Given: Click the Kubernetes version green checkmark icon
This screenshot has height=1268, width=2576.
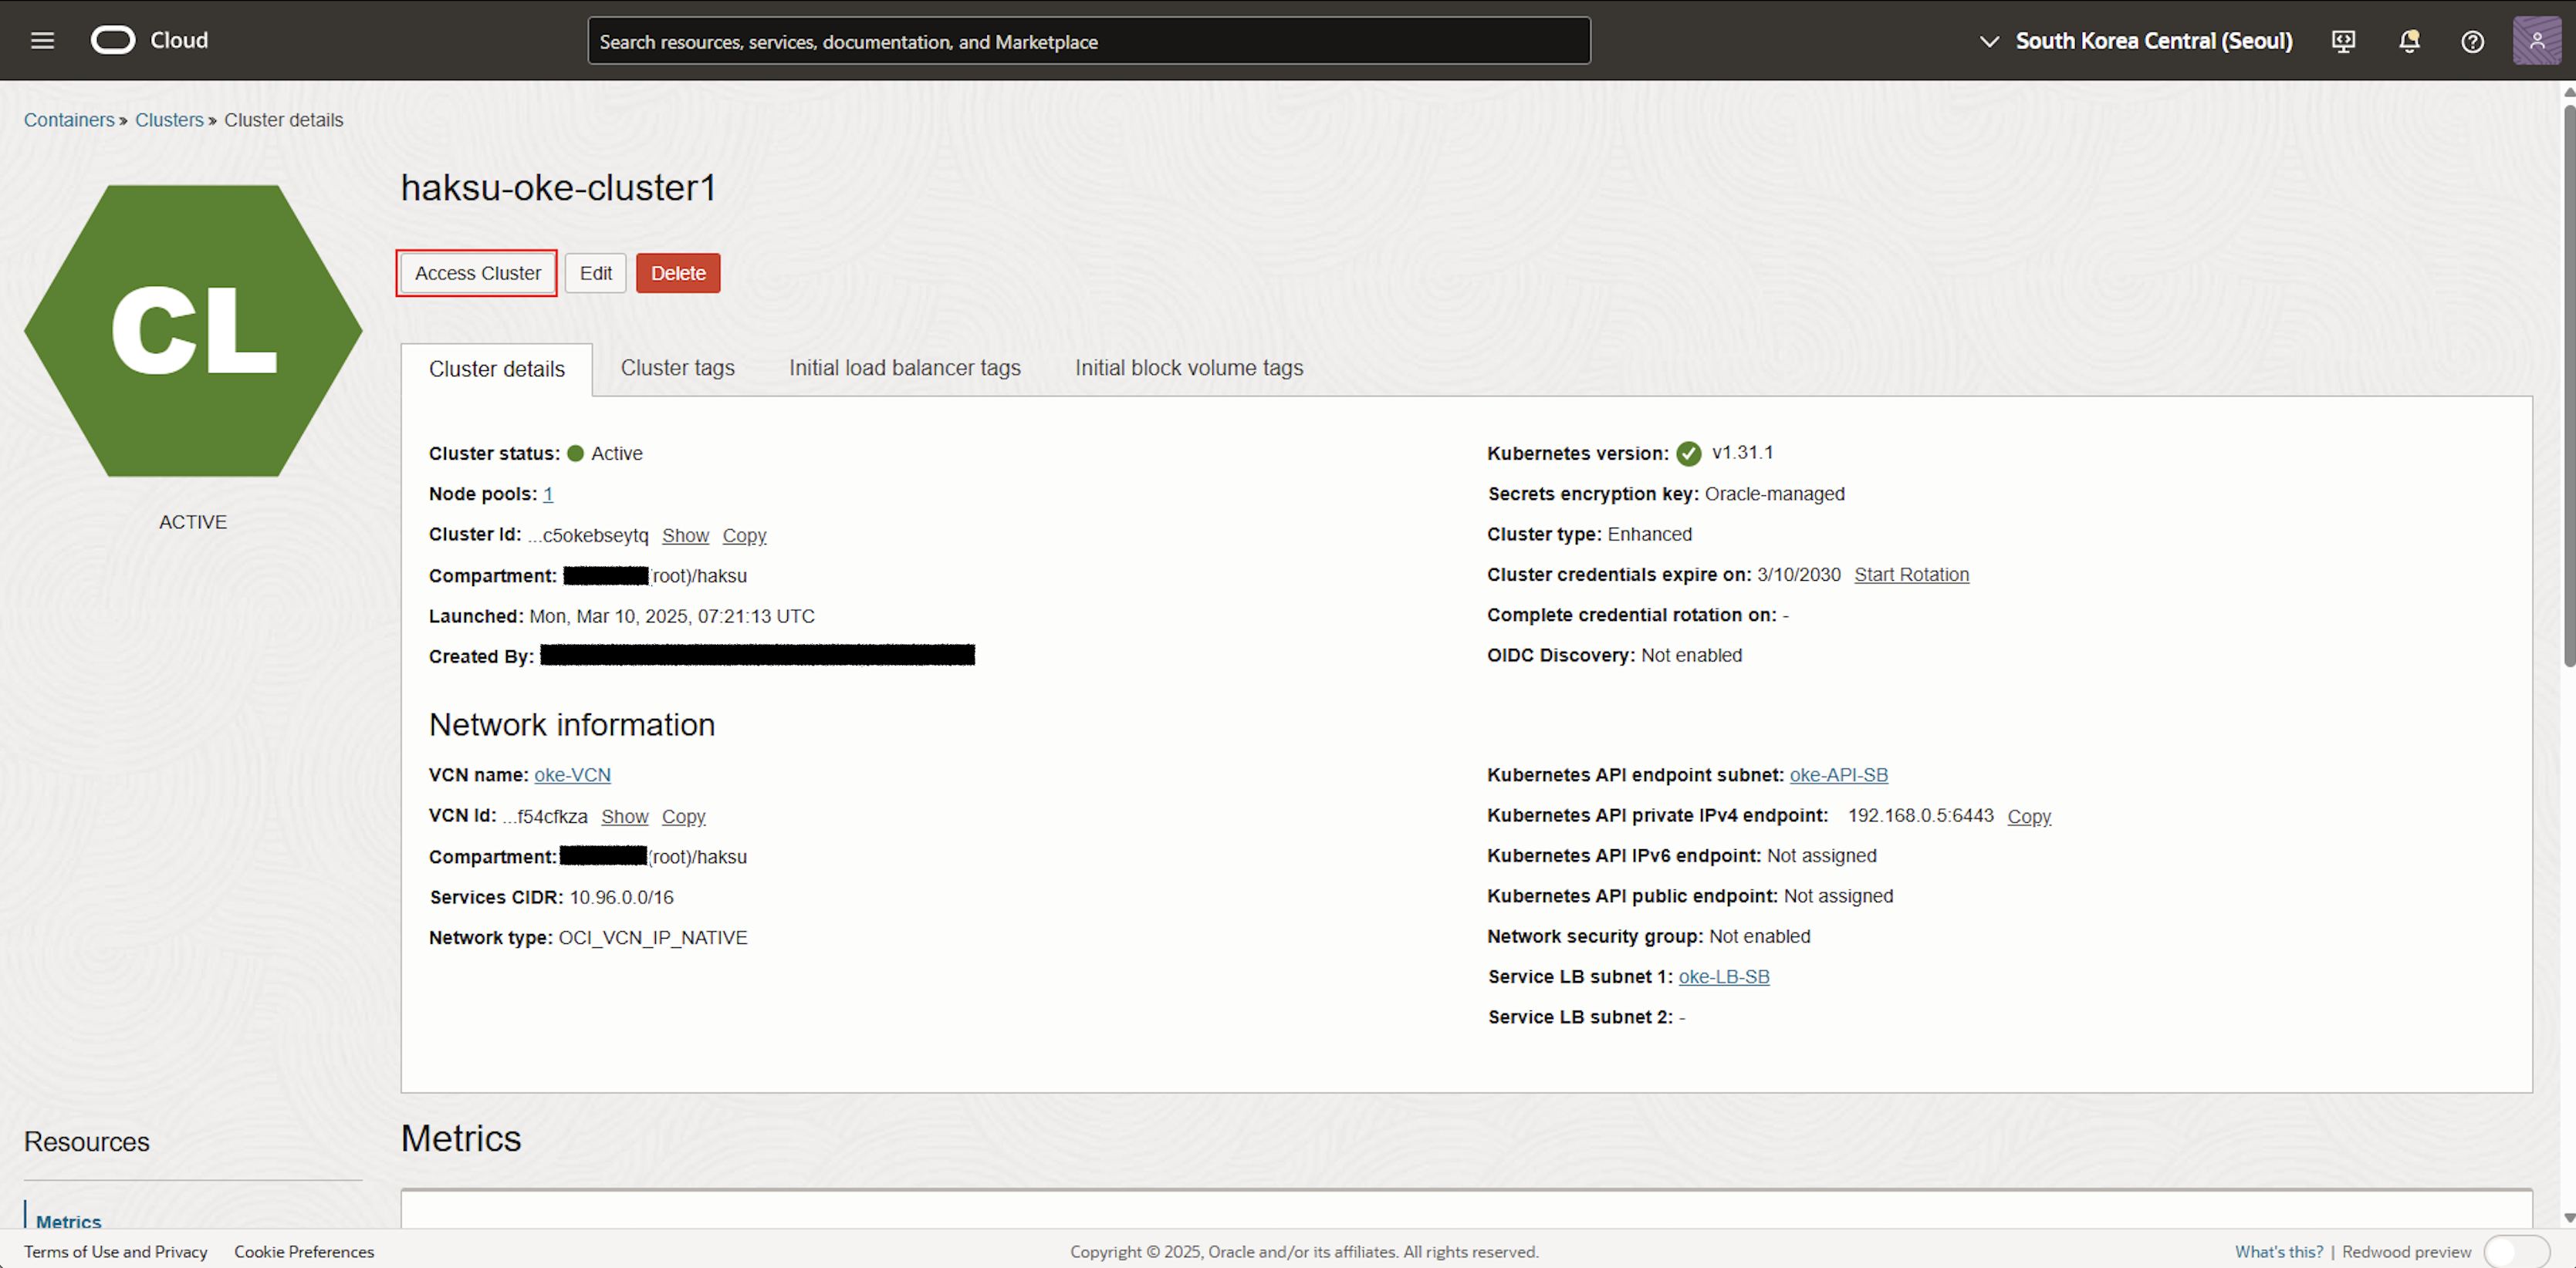Looking at the screenshot, I should 1689,454.
